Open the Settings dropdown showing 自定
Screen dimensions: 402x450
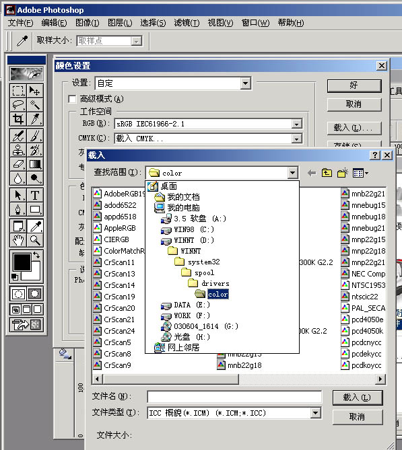[x=245, y=83]
